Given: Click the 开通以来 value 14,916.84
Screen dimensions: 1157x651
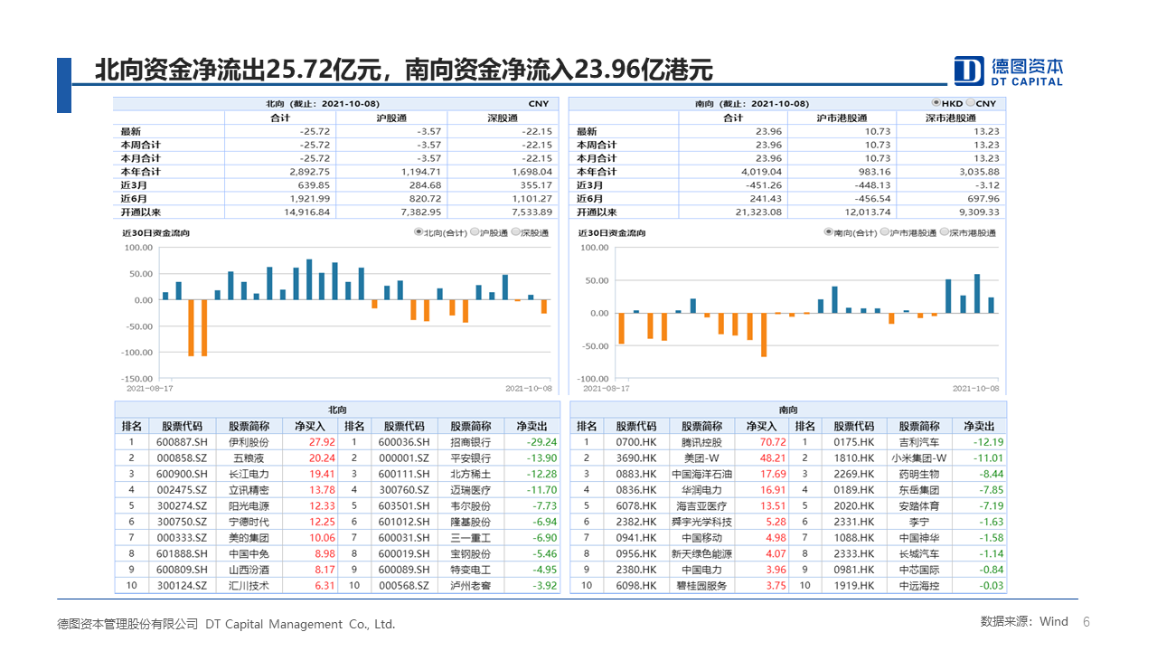Looking at the screenshot, I should tap(307, 212).
